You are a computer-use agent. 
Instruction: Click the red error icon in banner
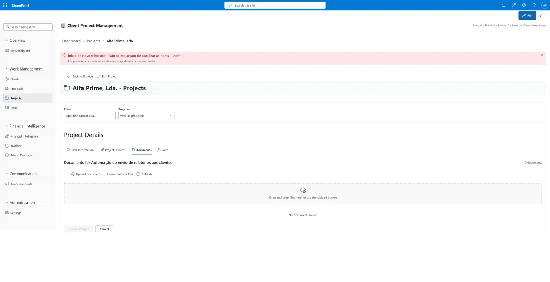pyautogui.click(x=65, y=55)
